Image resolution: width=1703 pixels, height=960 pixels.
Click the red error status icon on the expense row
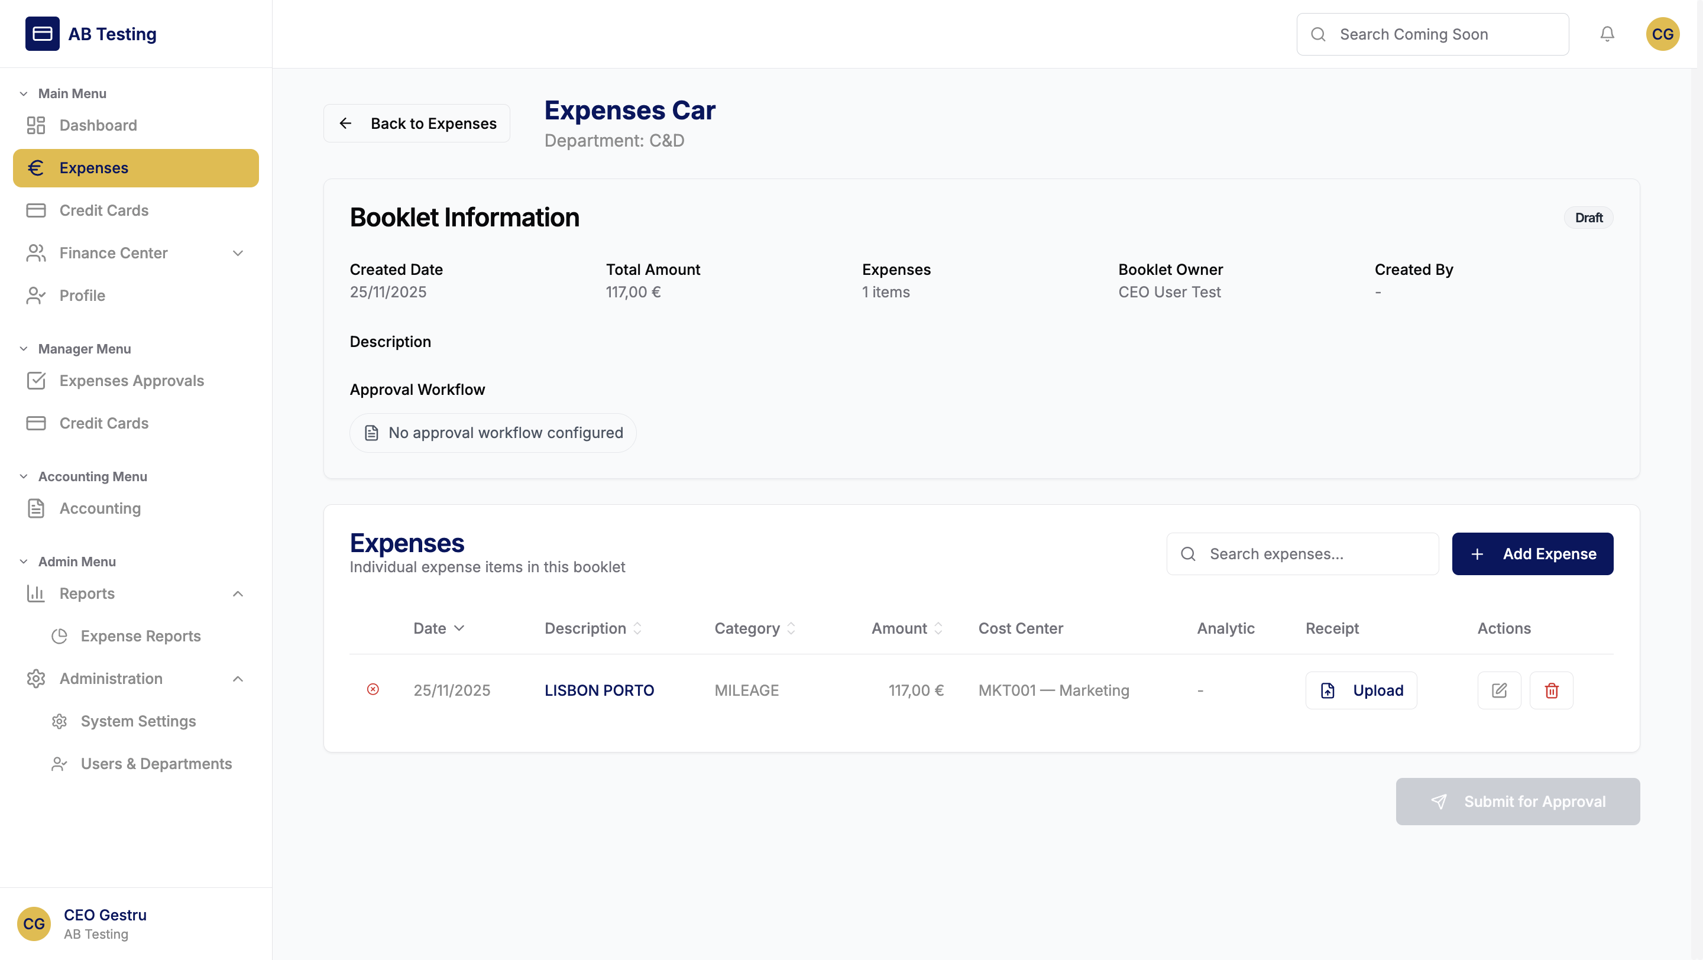coord(374,690)
